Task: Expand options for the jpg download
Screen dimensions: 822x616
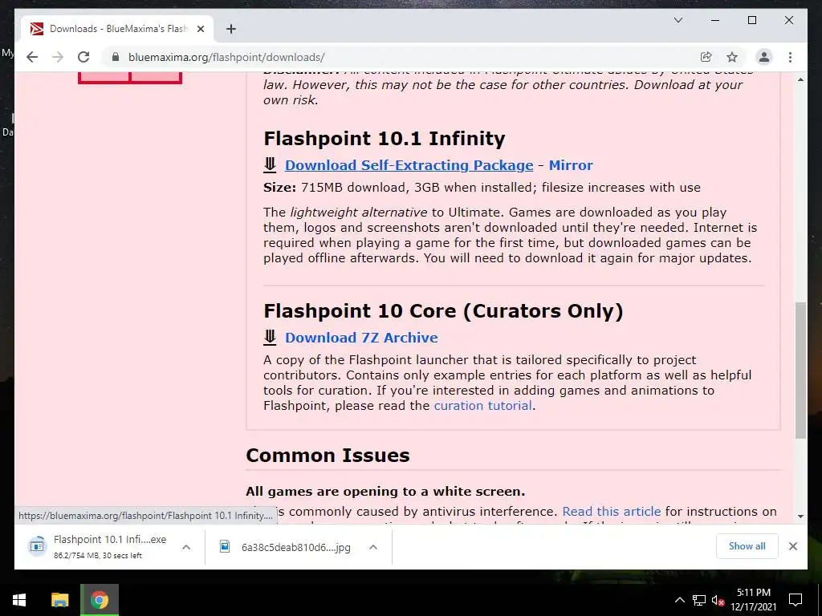Action: coord(373,547)
